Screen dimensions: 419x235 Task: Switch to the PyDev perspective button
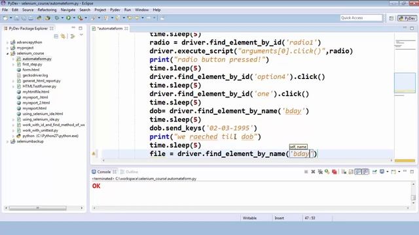coord(407,18)
